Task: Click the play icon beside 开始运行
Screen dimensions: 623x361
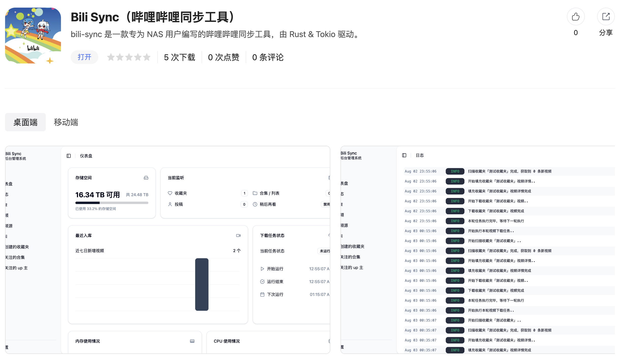Action: pos(262,269)
